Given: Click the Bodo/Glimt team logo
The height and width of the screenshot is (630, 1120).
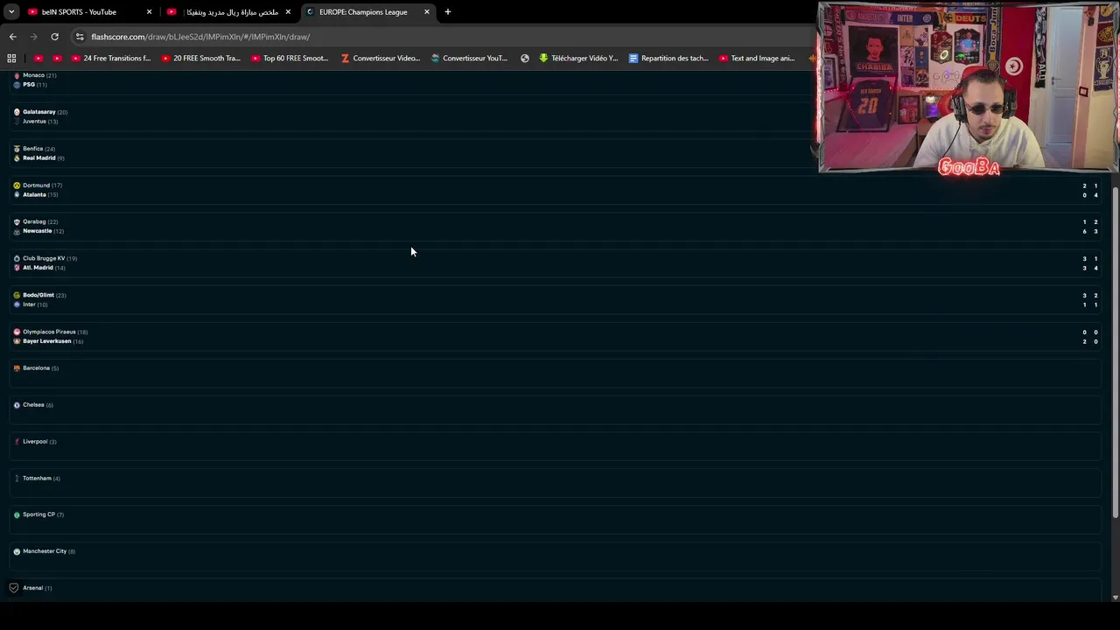Looking at the screenshot, I should coord(17,296).
